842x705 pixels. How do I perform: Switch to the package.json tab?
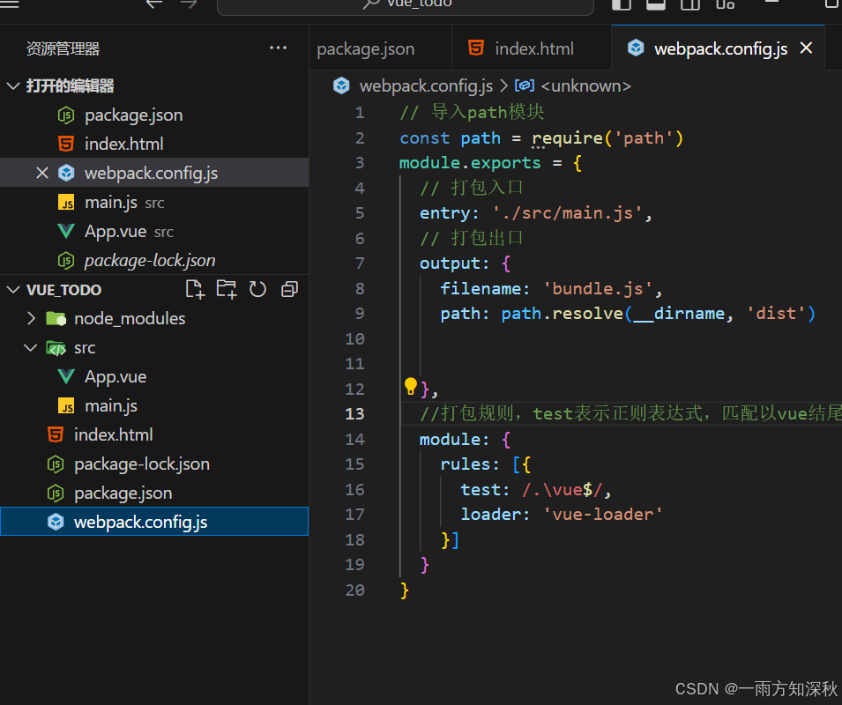tap(366, 48)
